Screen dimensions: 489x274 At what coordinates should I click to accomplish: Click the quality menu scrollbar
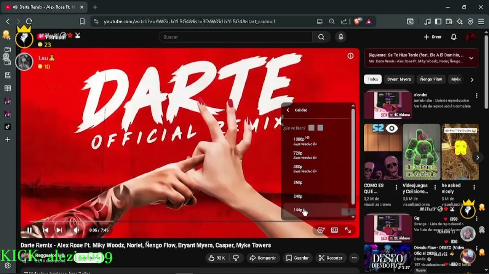coord(353,156)
